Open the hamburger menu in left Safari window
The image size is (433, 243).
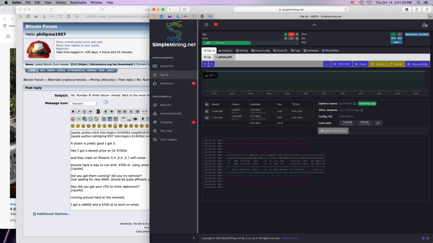point(8,36)
